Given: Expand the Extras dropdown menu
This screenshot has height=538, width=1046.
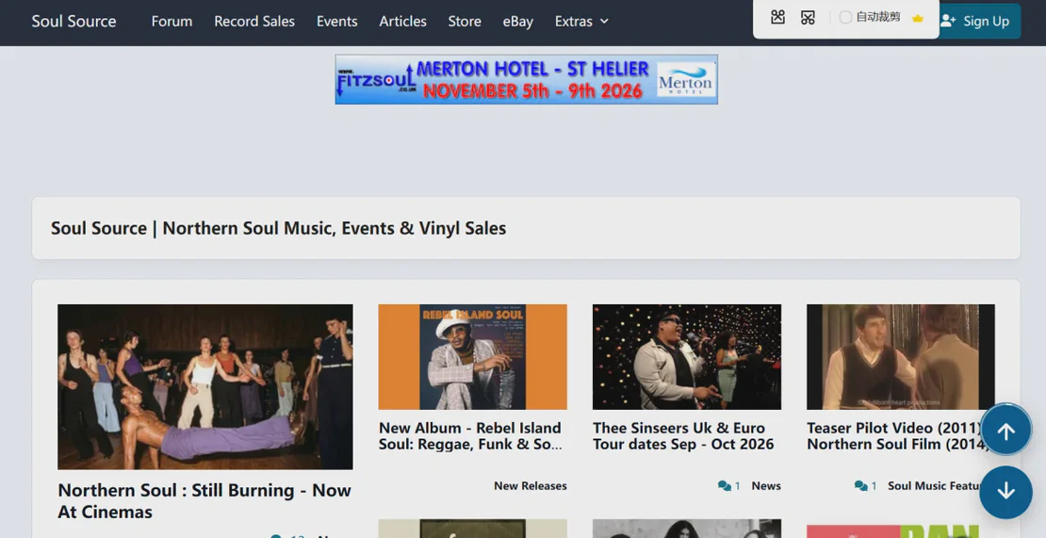Looking at the screenshot, I should click(581, 22).
